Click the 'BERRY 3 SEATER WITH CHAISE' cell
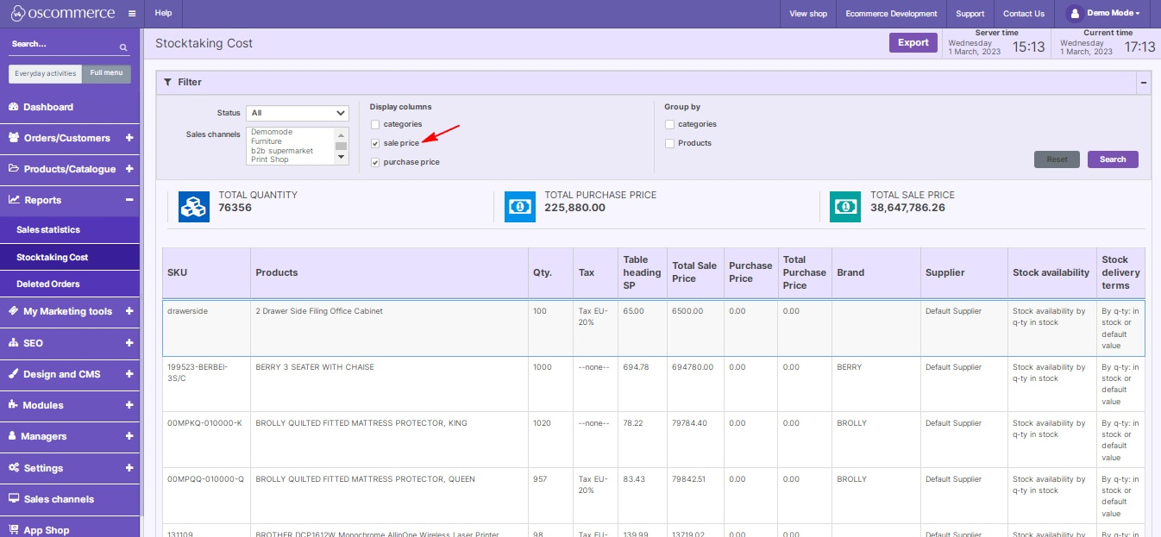This screenshot has height=537, width=1161. coord(389,384)
